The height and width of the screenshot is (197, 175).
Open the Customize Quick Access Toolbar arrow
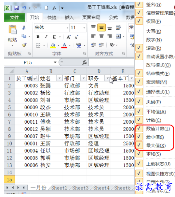point(62,8)
